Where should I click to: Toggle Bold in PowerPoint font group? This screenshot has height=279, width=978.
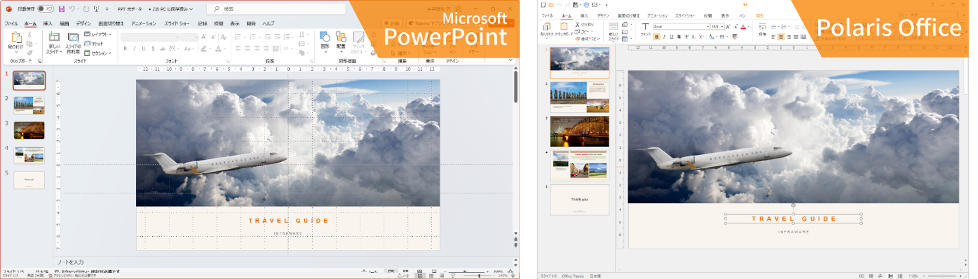(x=125, y=49)
